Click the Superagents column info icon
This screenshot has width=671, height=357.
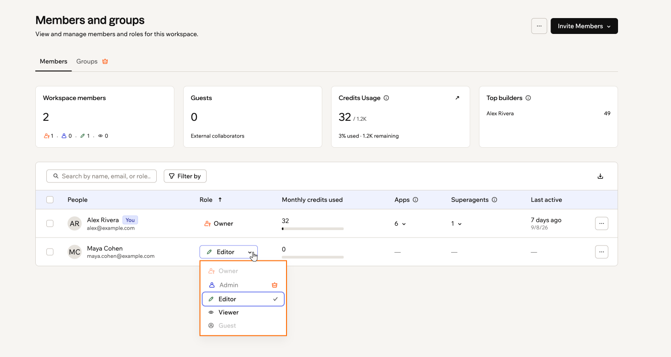(494, 200)
